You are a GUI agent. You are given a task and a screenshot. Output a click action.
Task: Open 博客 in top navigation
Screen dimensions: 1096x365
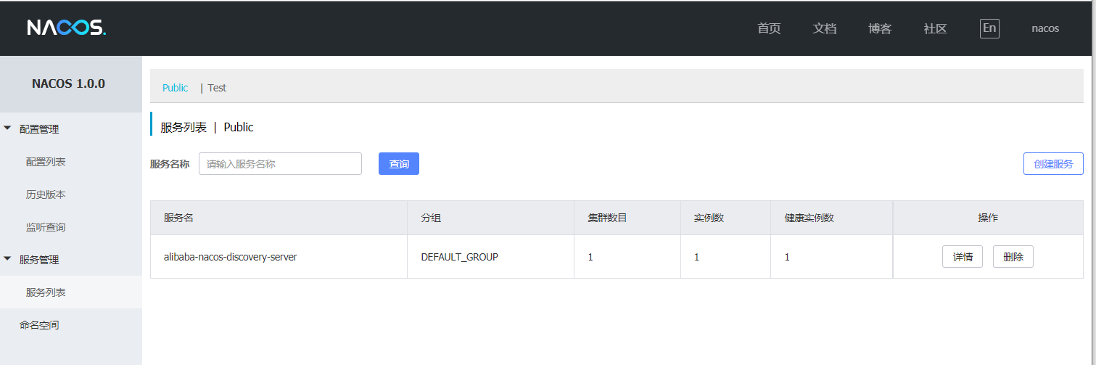tap(880, 29)
